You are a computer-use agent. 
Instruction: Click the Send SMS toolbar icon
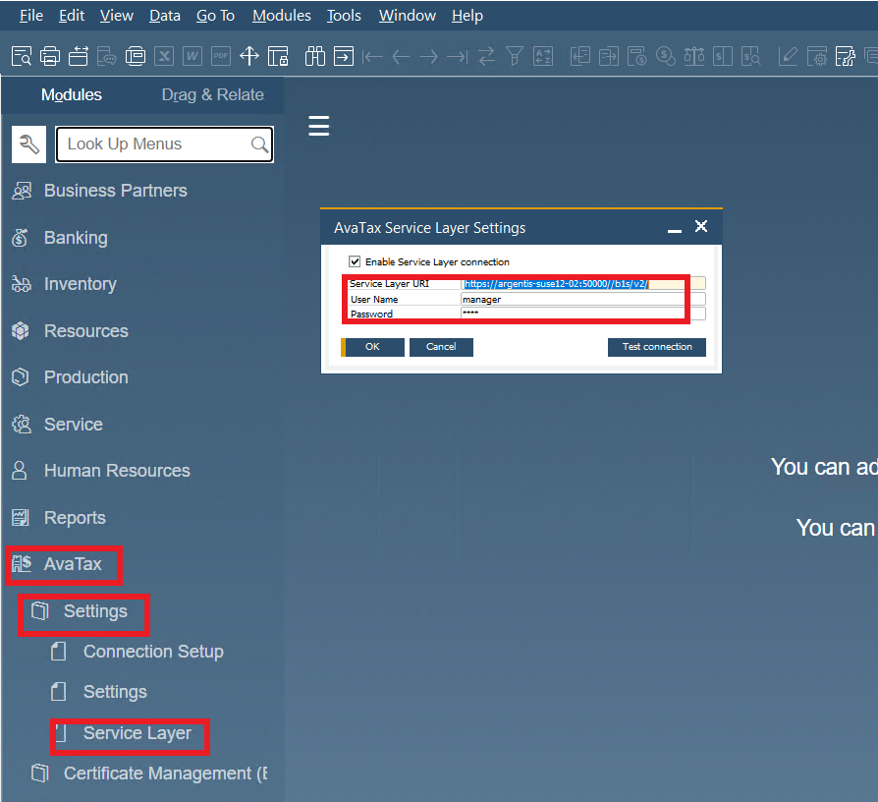point(106,57)
